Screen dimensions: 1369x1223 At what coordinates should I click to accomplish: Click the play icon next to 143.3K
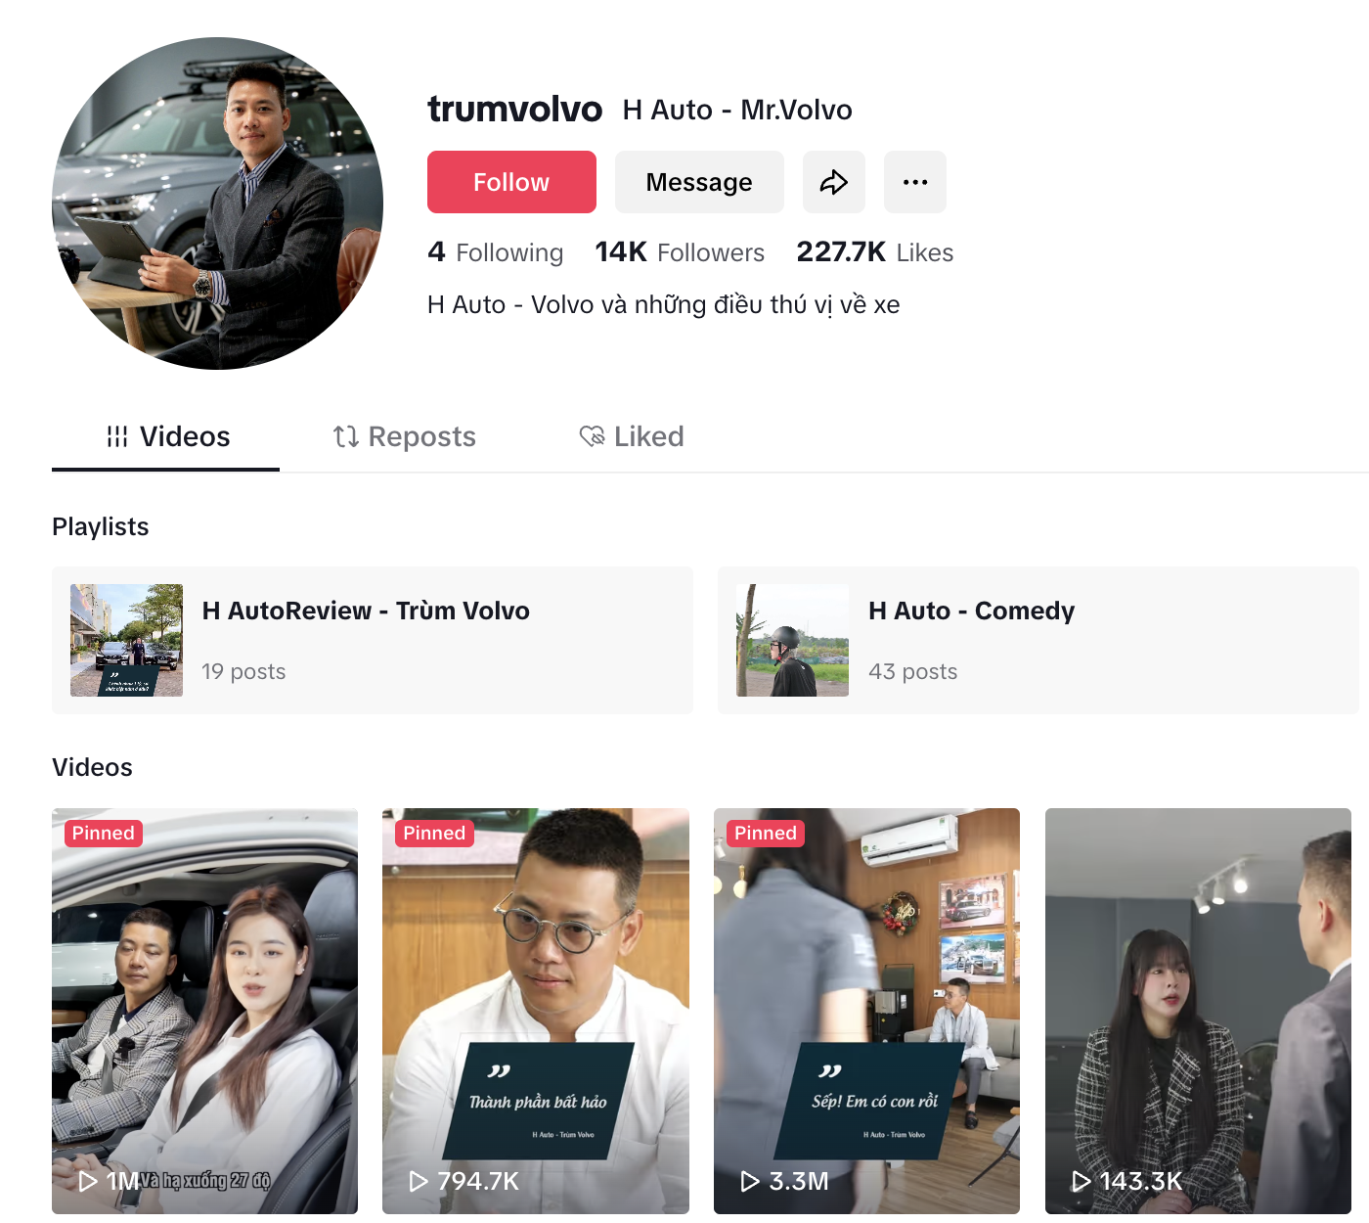point(1082,1182)
